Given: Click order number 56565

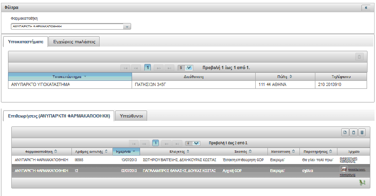Looking at the screenshot, I should coord(79,160).
